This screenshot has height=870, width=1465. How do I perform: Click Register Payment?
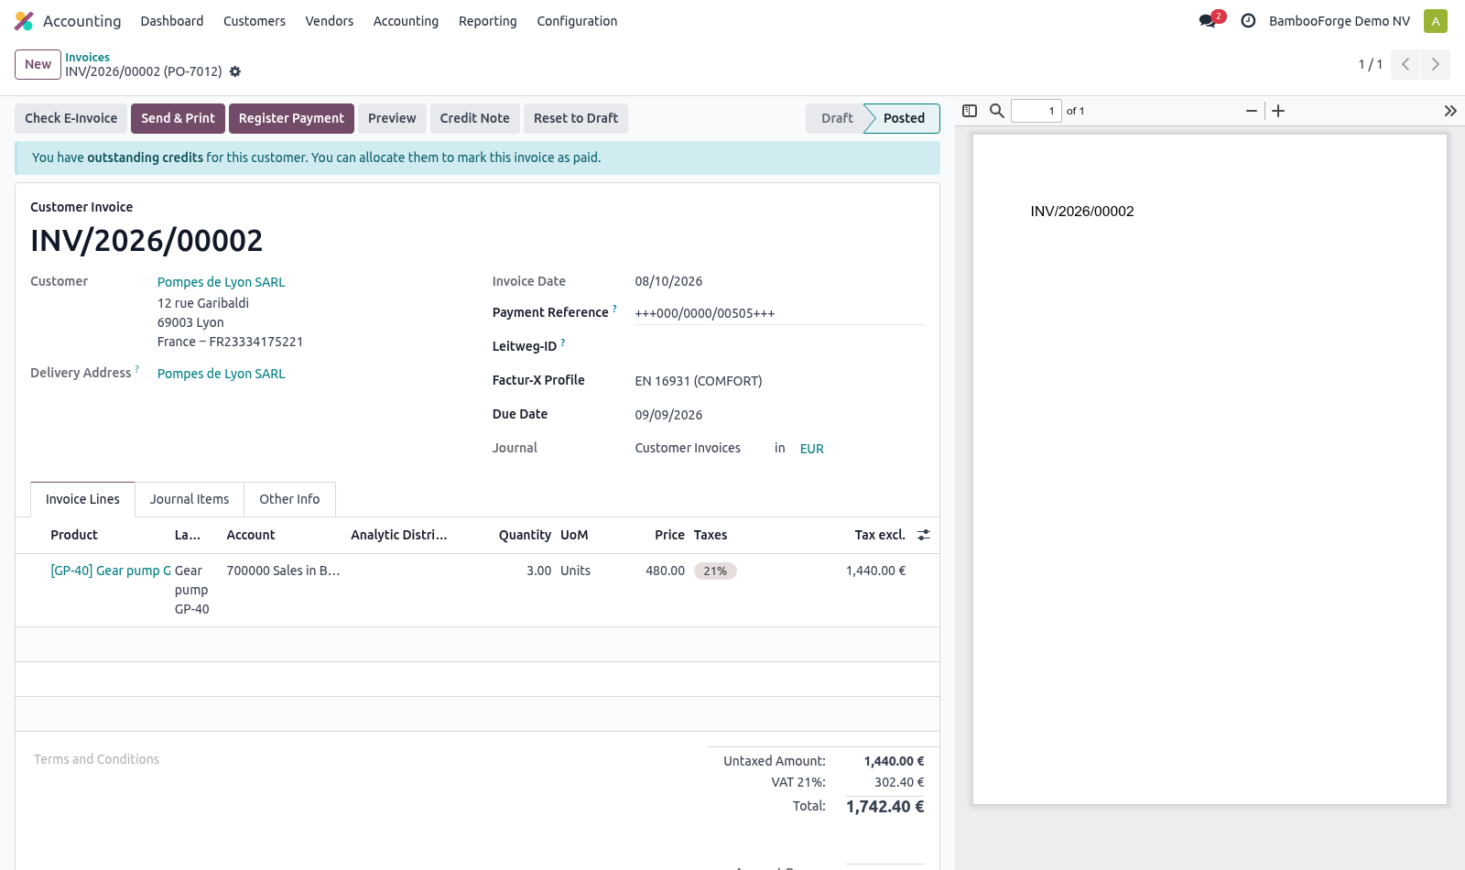point(291,118)
